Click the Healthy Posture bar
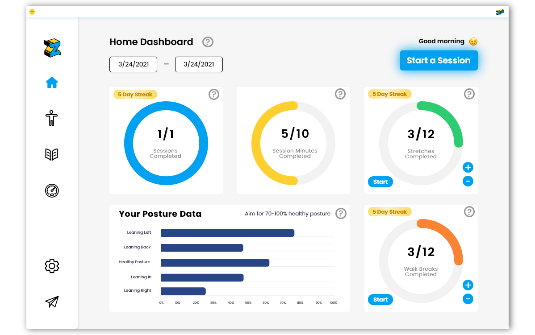Viewport: 535px width, 335px height. 215,263
